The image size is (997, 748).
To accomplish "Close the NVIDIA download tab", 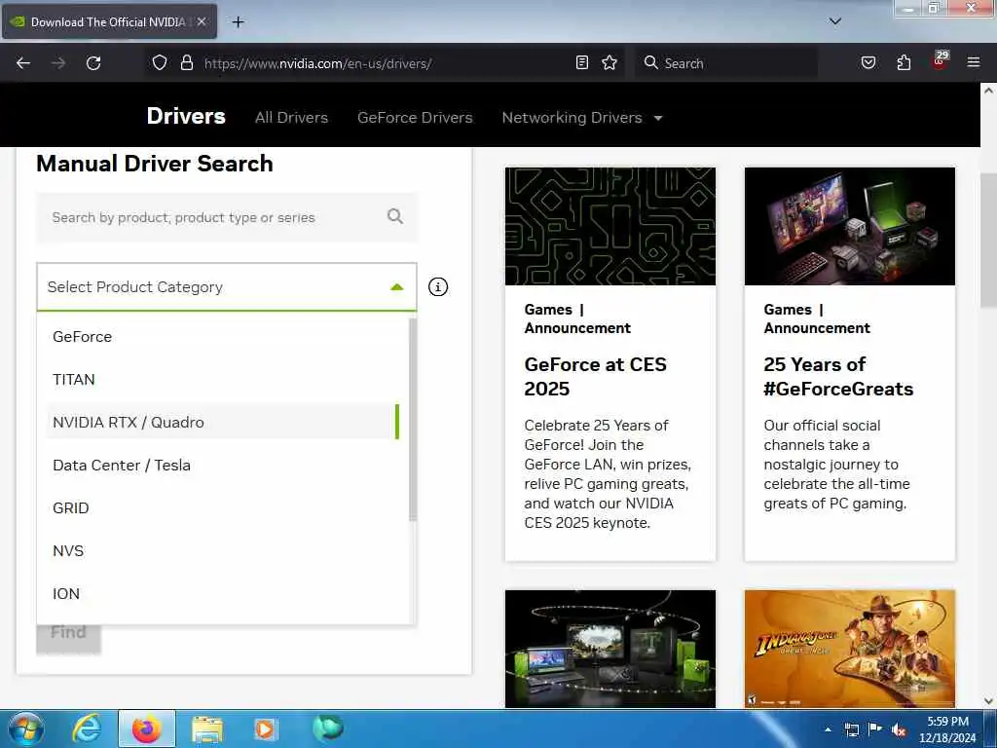I will [201, 21].
